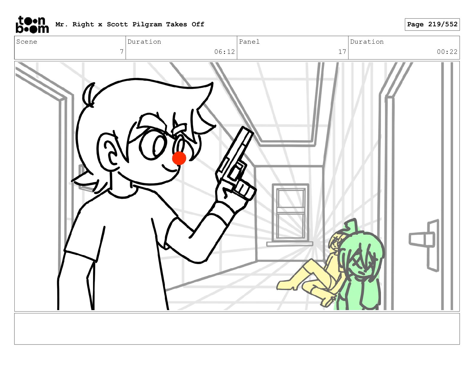Click the empty notes box below the panel
The width and height of the screenshot is (474, 366).
pos(237,329)
